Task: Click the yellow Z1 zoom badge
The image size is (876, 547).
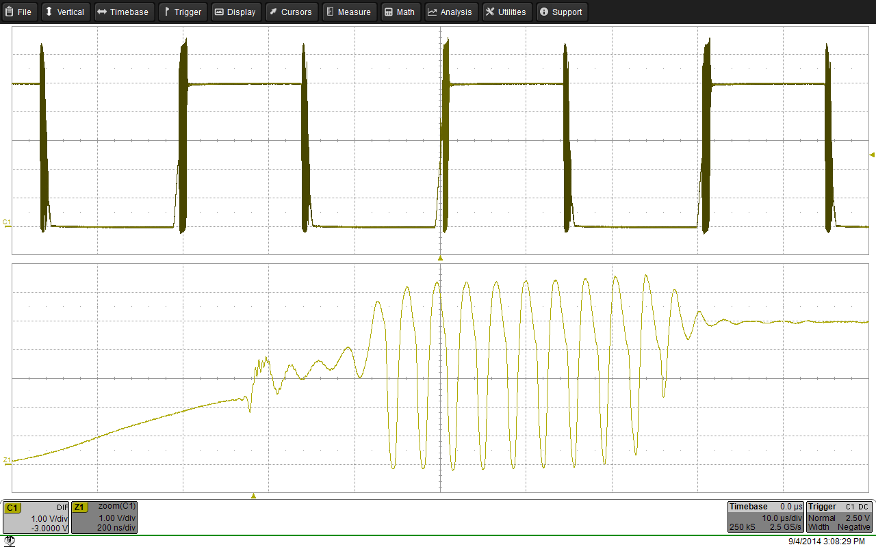Action: (x=81, y=507)
